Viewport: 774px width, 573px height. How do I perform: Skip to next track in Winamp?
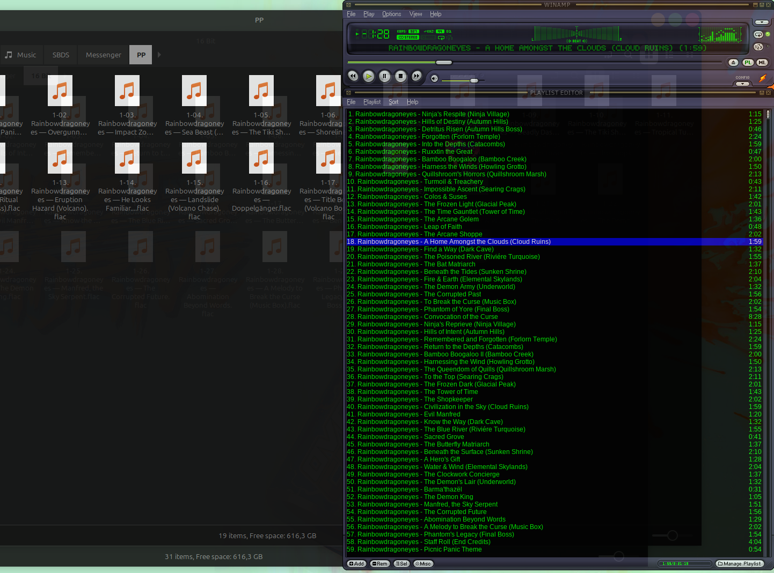417,76
